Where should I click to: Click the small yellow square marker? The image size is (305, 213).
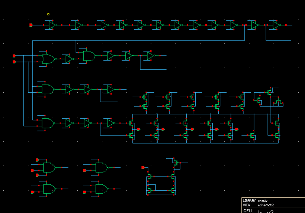tap(48, 14)
